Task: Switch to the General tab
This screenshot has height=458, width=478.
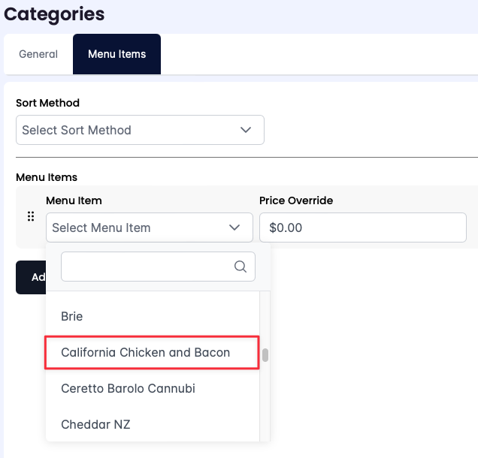Action: click(38, 54)
